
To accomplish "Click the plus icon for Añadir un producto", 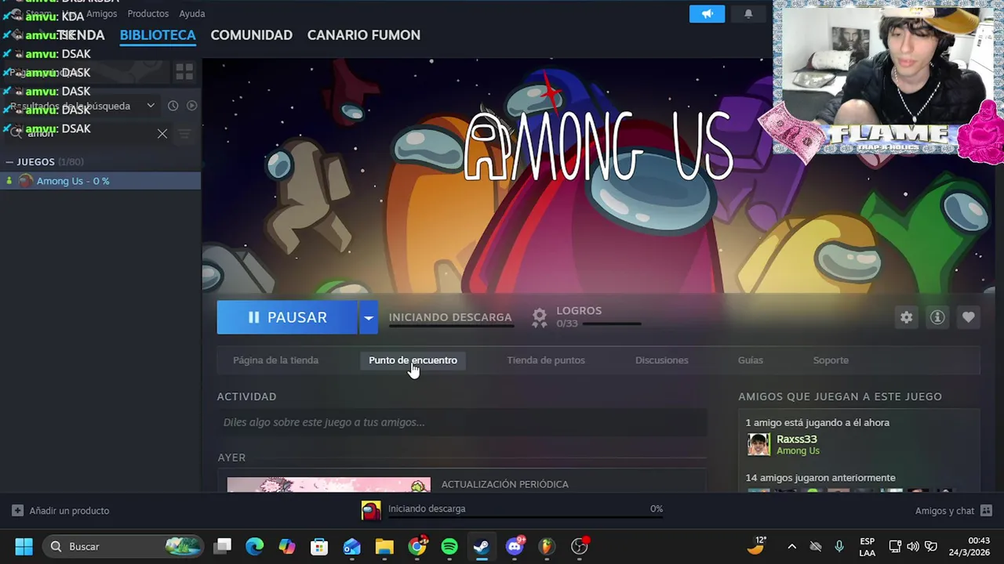I will (x=17, y=511).
